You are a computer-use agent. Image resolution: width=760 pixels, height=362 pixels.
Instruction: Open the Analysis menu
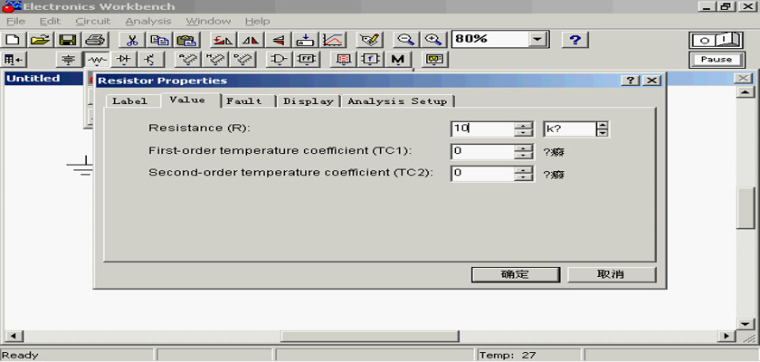(x=147, y=21)
